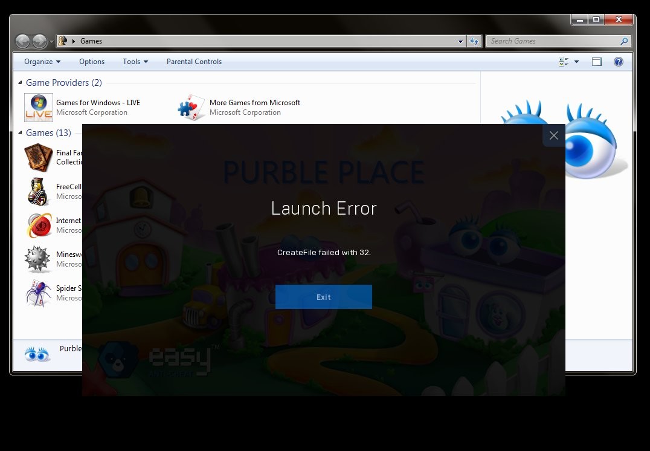Collapse the Game Providers group
Image resolution: width=650 pixels, height=451 pixels.
[21, 83]
